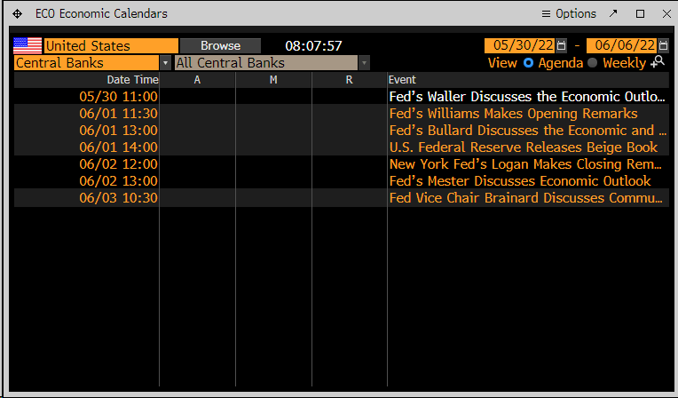The height and width of the screenshot is (398, 678).
Task: Click the end date field 06/06/22
Action: pyautogui.click(x=622, y=45)
